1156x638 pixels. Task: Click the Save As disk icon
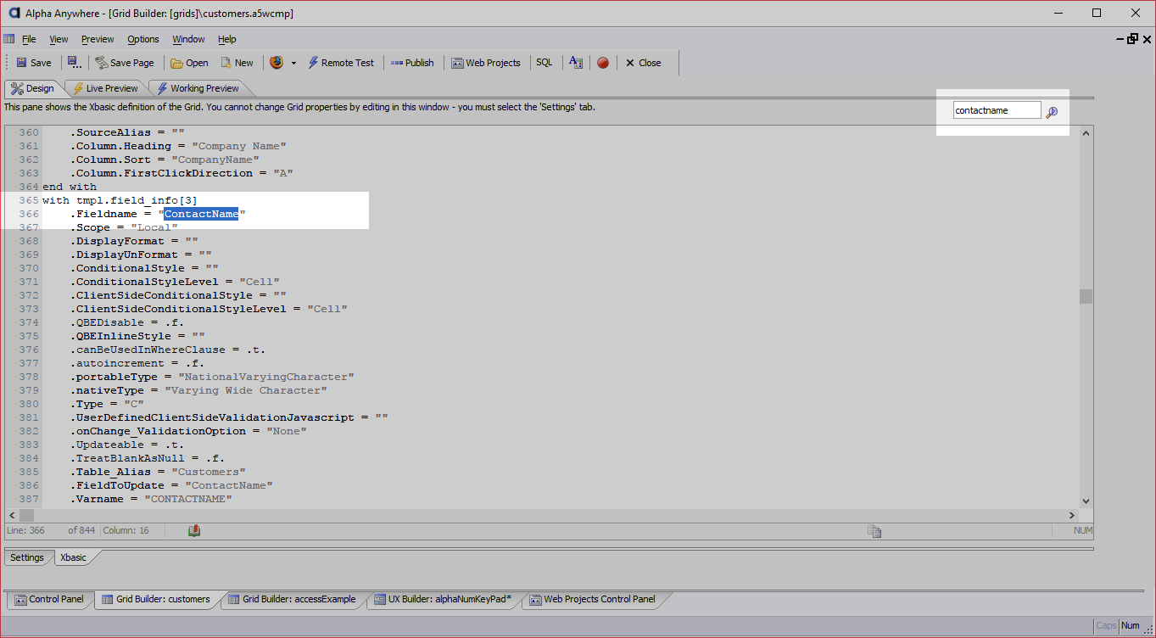pyautogui.click(x=75, y=63)
